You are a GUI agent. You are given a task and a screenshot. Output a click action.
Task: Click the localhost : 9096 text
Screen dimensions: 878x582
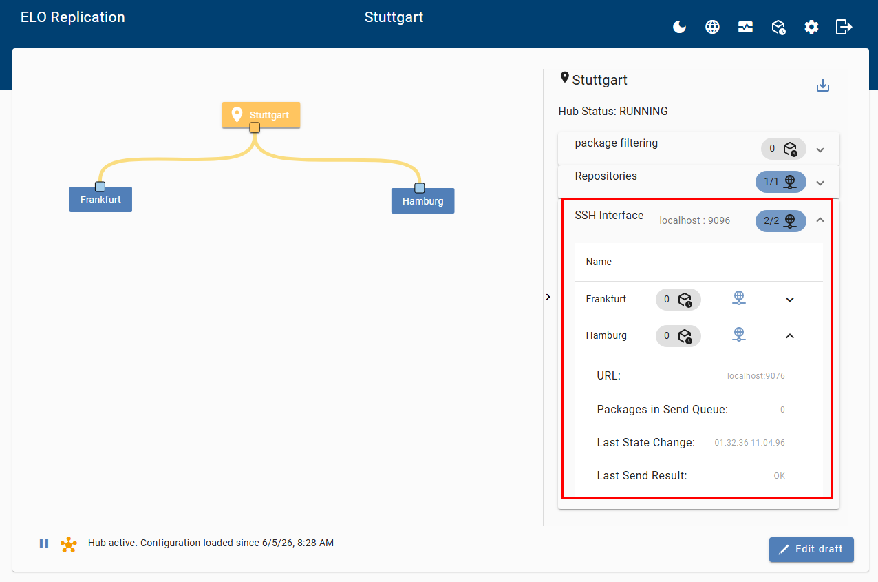tap(695, 221)
